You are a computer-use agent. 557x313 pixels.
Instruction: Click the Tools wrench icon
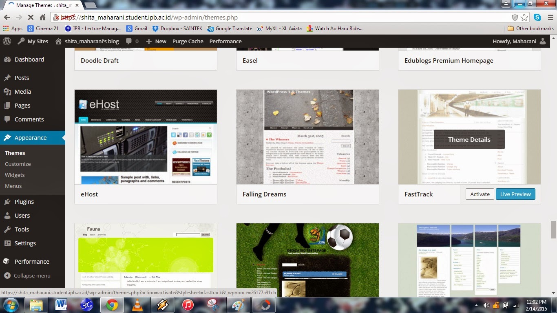coord(7,229)
